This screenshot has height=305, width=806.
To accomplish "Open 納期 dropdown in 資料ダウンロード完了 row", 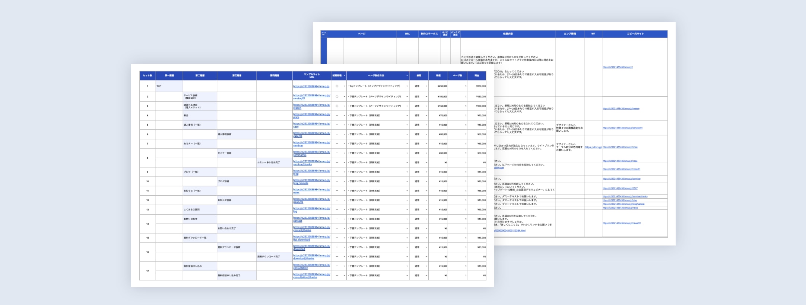I will 426,257.
